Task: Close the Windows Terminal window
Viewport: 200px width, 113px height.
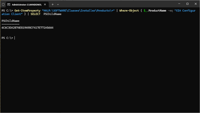Action: [195, 4]
